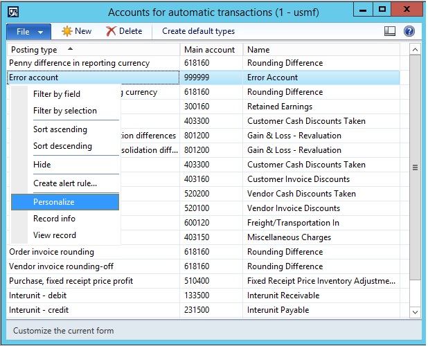Click main account 510400 cell
Screen dimensions: 428x346
pyautogui.click(x=197, y=281)
